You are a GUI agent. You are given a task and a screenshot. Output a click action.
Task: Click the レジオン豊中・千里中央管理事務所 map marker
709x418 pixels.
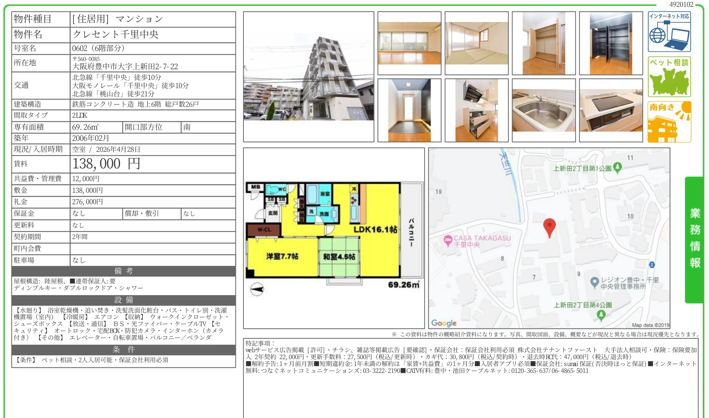click(x=594, y=282)
